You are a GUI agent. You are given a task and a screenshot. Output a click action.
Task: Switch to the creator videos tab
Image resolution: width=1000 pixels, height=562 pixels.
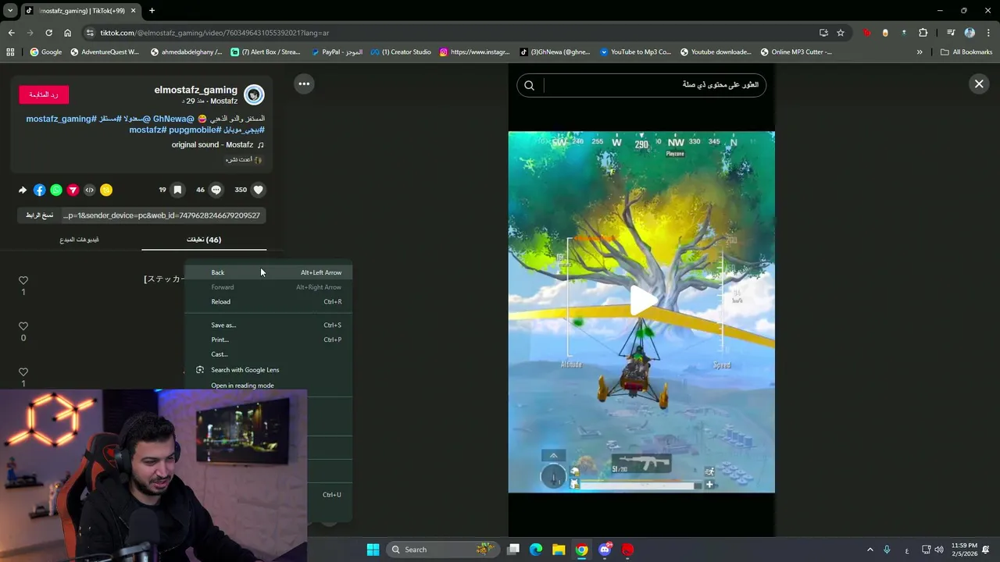pos(79,240)
